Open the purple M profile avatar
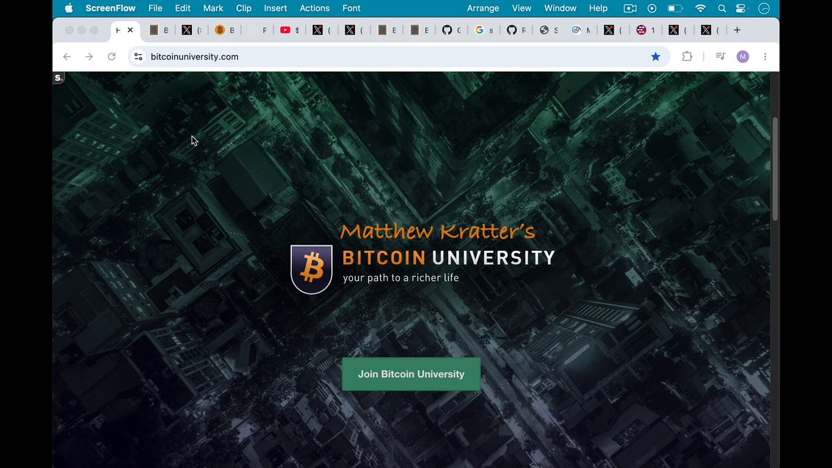 [x=743, y=57]
